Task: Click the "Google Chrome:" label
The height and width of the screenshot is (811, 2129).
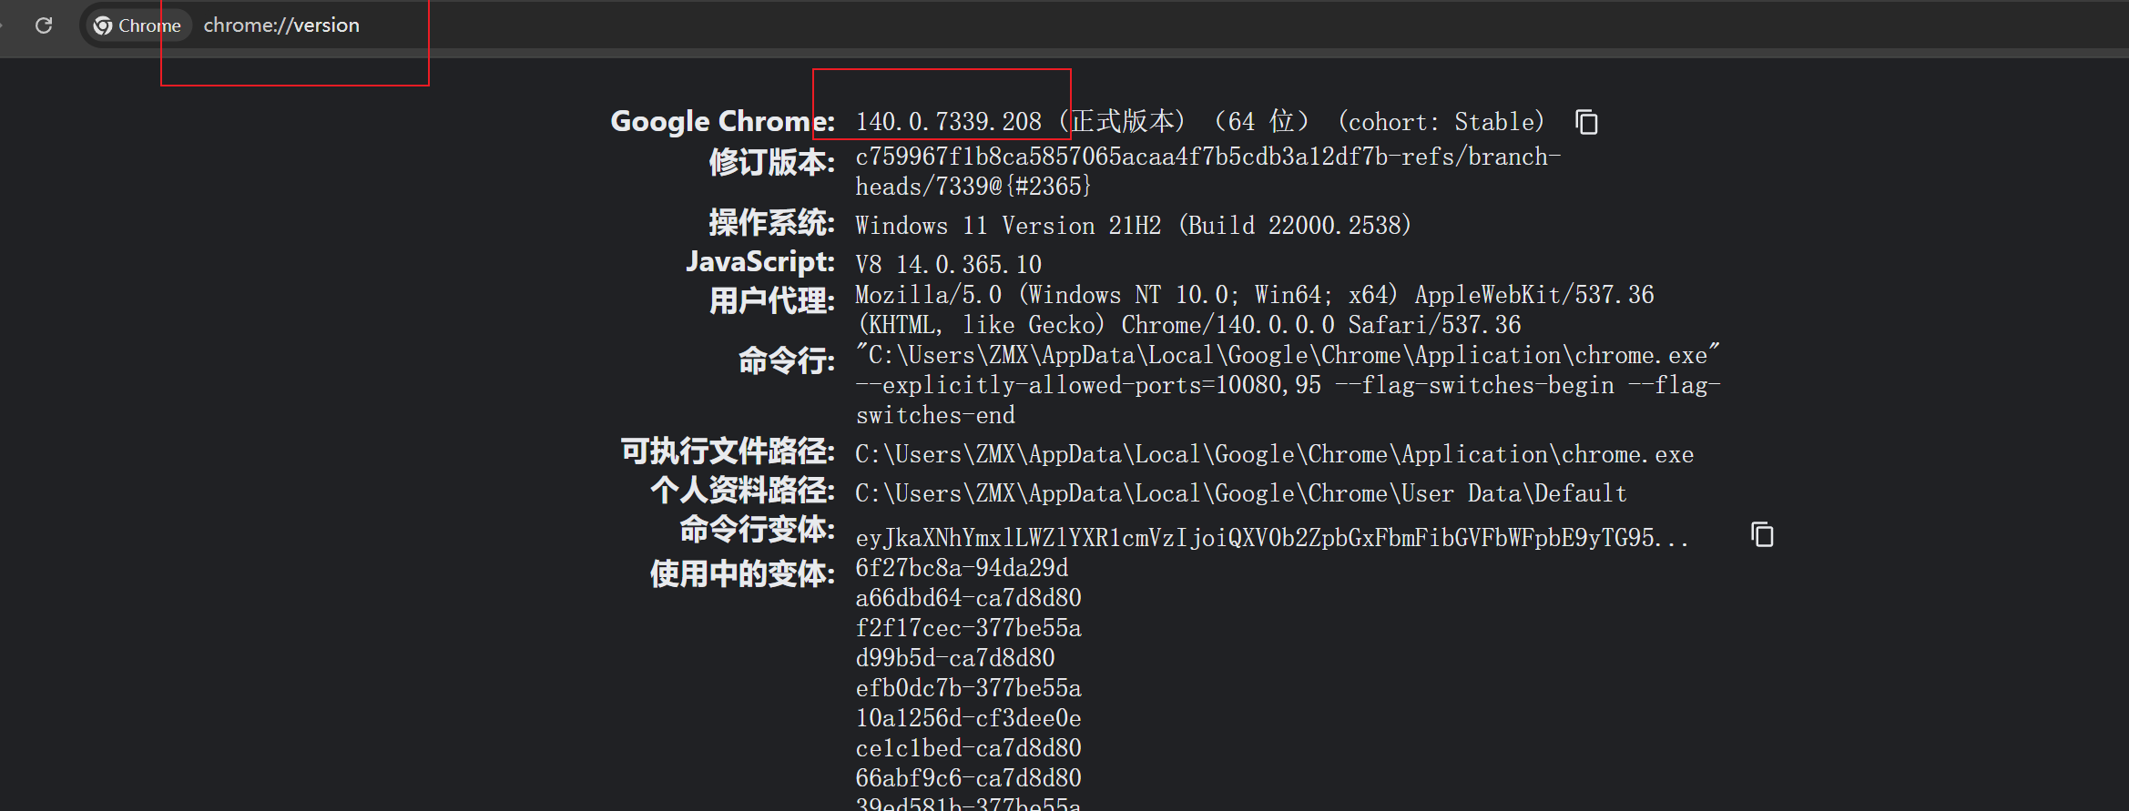Action: coord(722,121)
